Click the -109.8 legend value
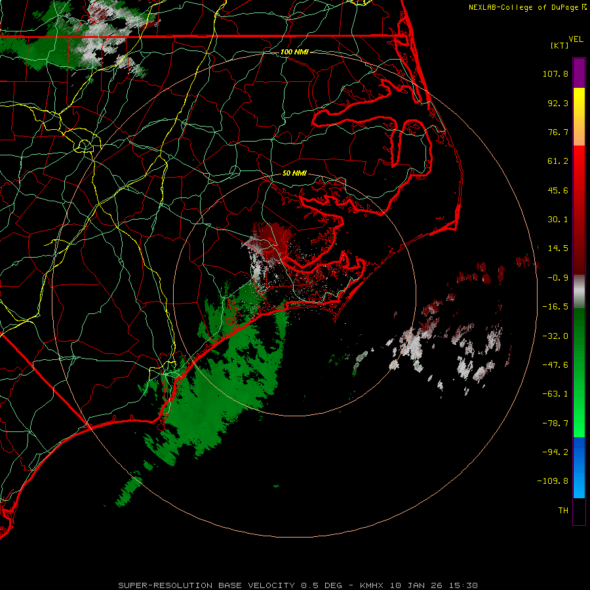The width and height of the screenshot is (590, 590). 553,481
